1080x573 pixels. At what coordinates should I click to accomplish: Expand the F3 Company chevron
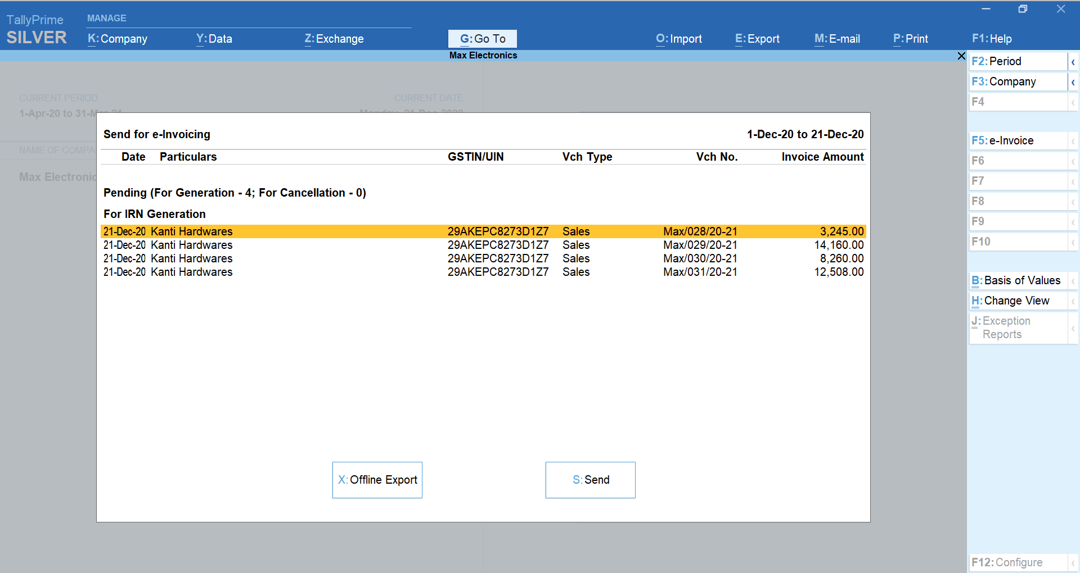point(1073,82)
